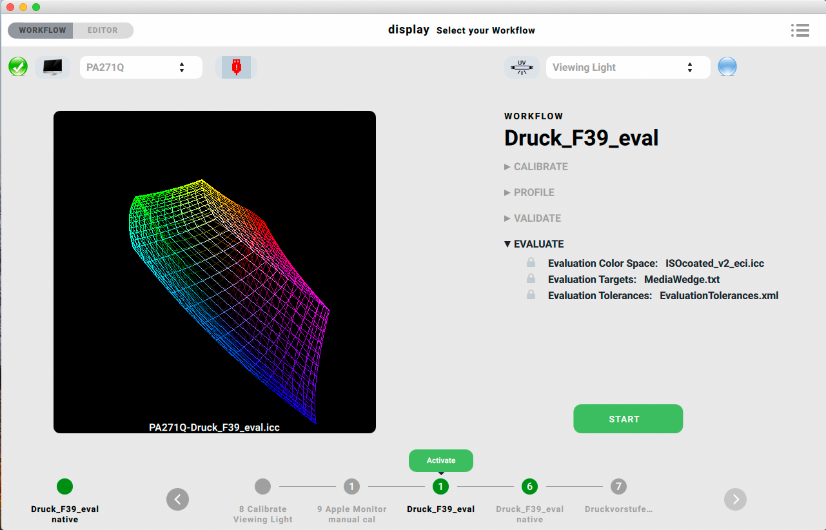Expand the CALIBRATE section
This screenshot has width=826, height=530.
point(536,166)
